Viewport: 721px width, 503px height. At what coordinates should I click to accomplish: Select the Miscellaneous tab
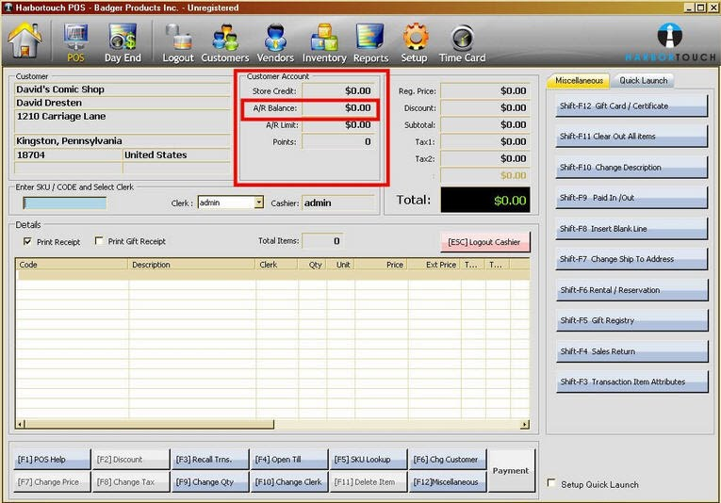tap(579, 81)
